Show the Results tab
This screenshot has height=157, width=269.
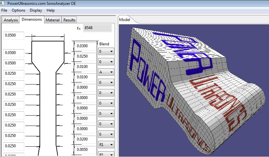69,20
